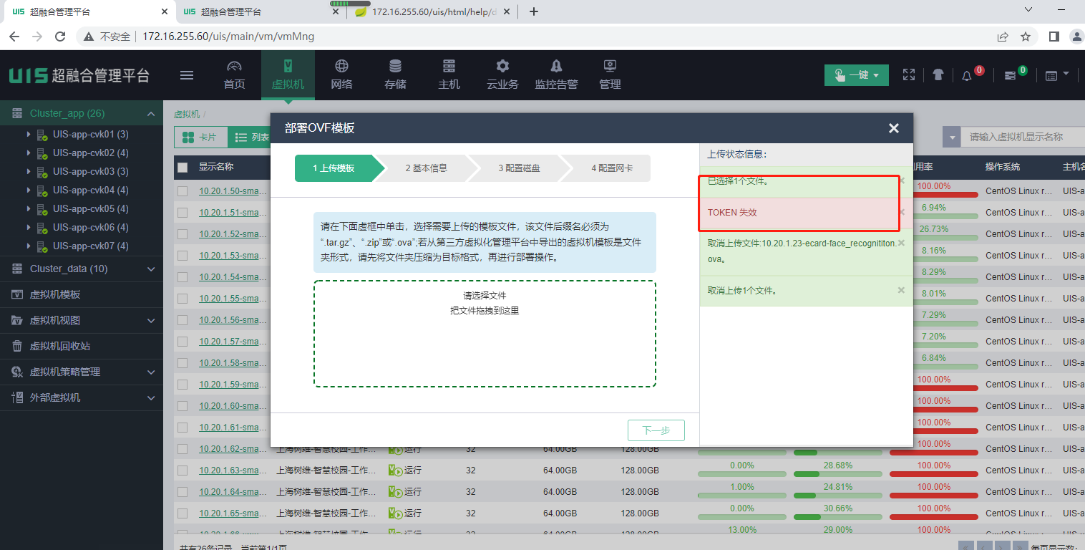This screenshot has width=1085, height=550.
Task: Click the browser share page icon
Action: click(1003, 37)
